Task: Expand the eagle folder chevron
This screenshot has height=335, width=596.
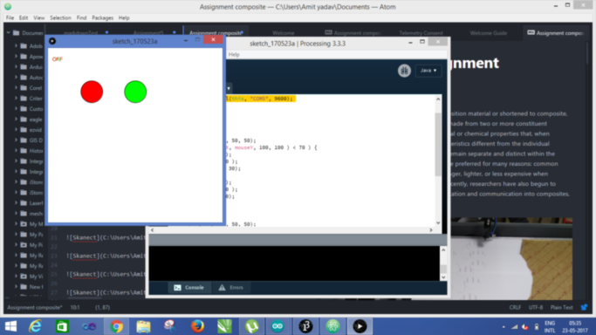Action: (x=16, y=120)
